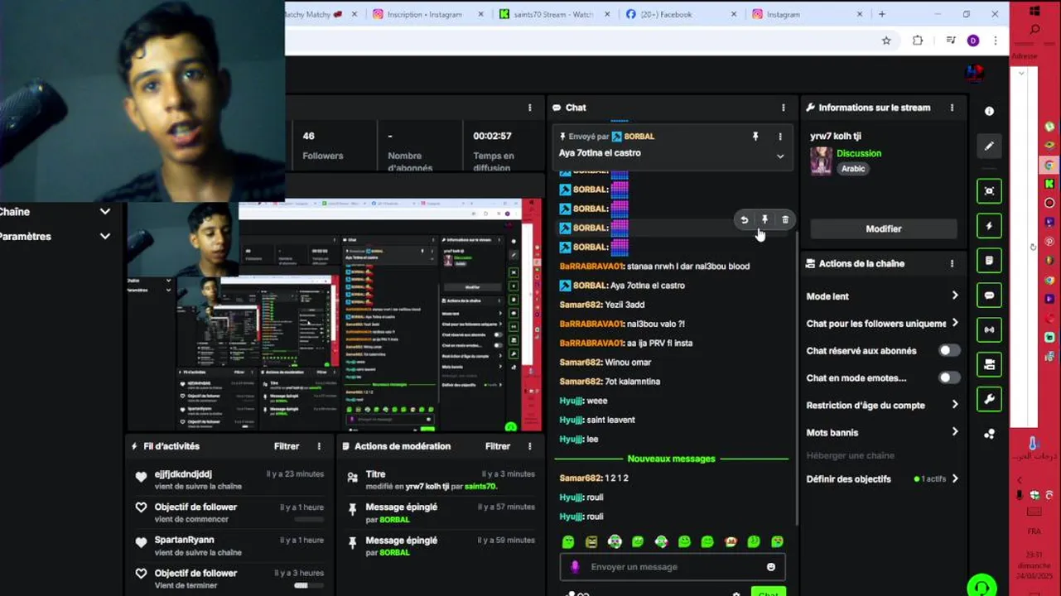Open Restriction d'âge du compte
Viewport: 1061px width, 596px height.
883,405
